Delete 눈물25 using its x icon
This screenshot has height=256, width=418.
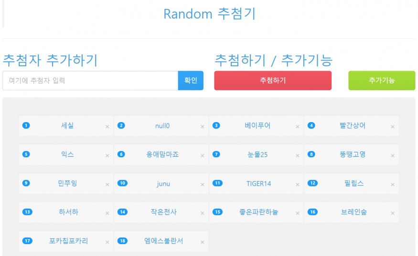pos(297,156)
